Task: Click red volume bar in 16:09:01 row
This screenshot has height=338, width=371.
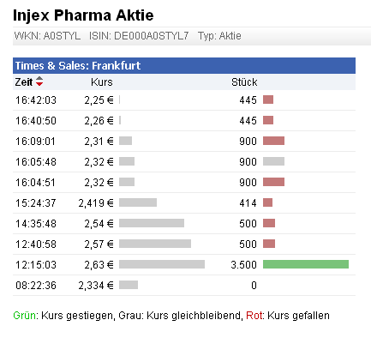Action: pyautogui.click(x=273, y=141)
